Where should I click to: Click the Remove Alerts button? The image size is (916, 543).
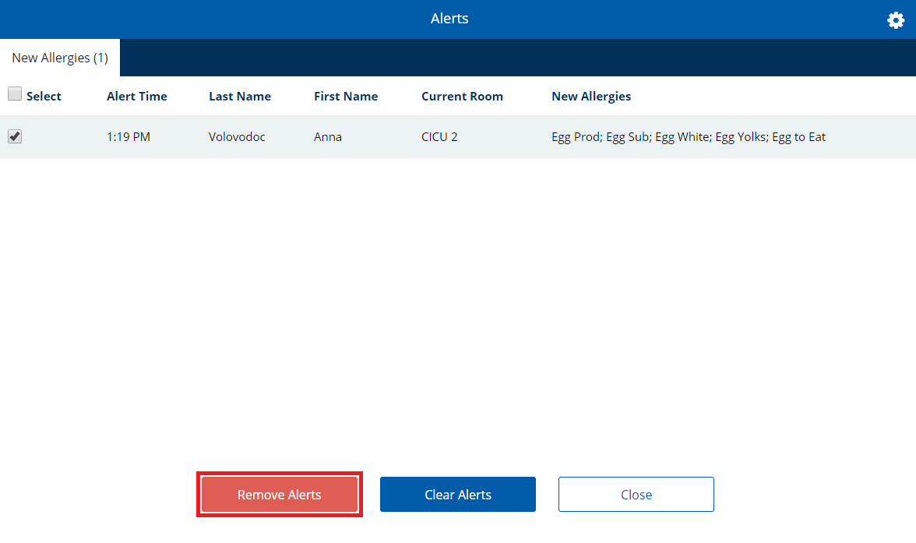279,494
